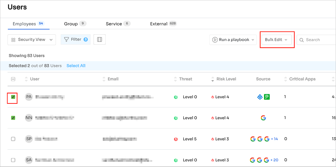Click the flame risk icon in PA row
The height and width of the screenshot is (167, 336).
[213, 97]
